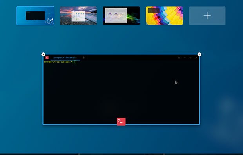The image size is (243, 155).
Task: Select the first blue workspace thumbnail
Action: click(x=36, y=16)
